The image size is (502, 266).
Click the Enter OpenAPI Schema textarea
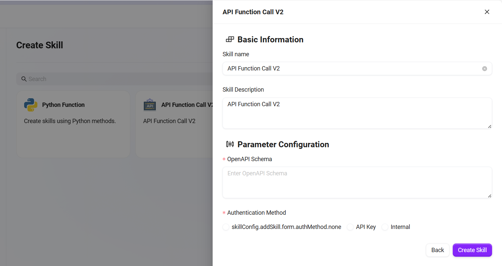[357, 182]
